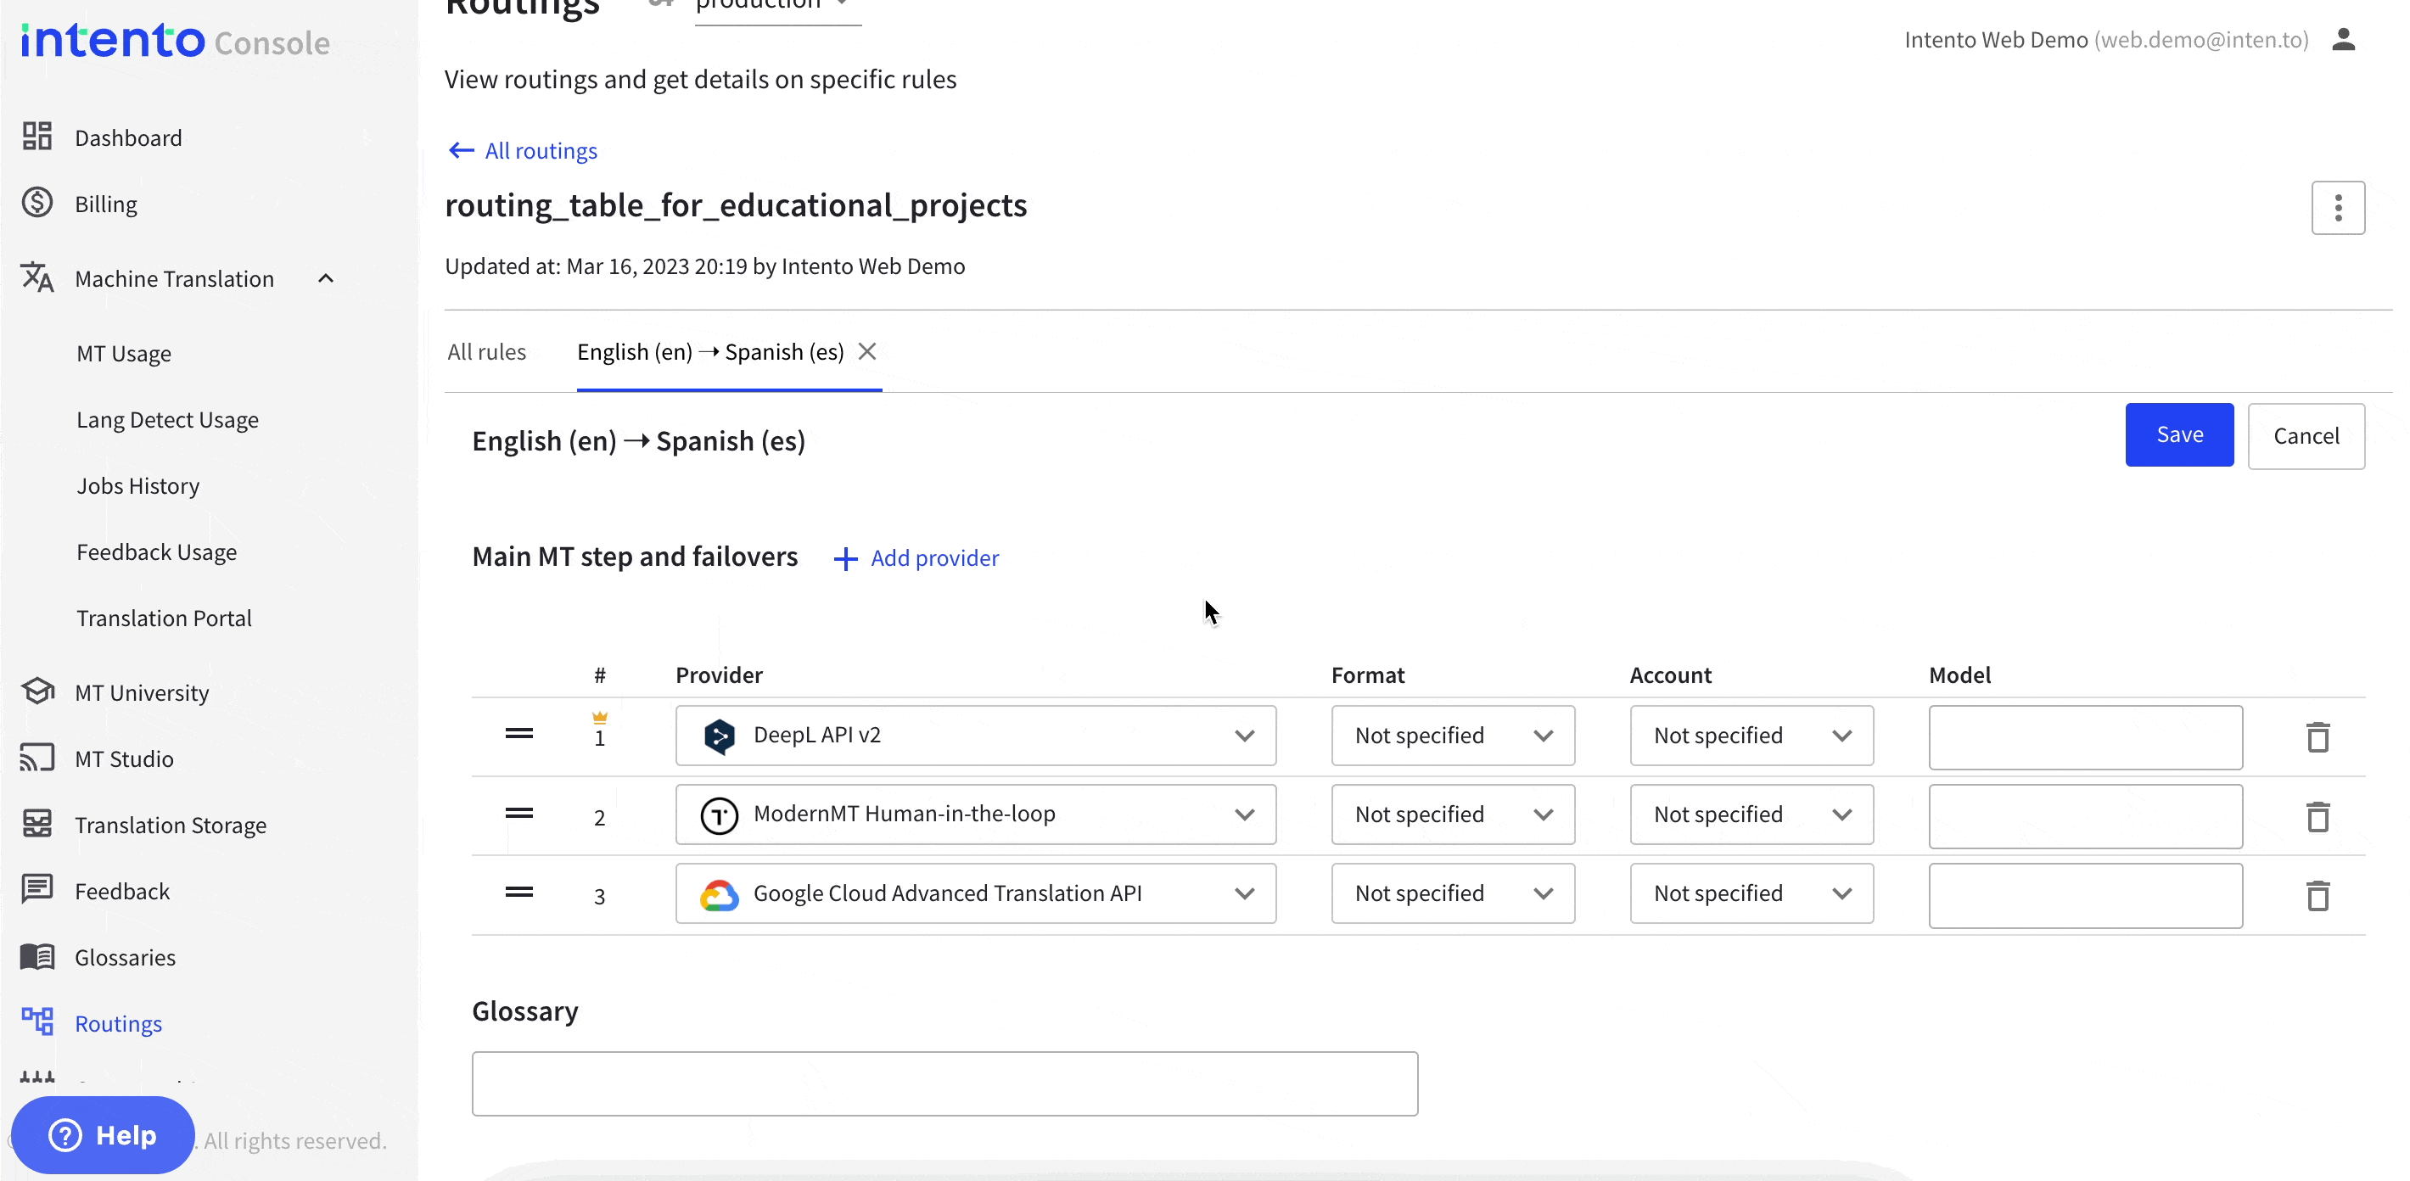Open the Billing section
2410x1181 pixels.
pyautogui.click(x=106, y=204)
